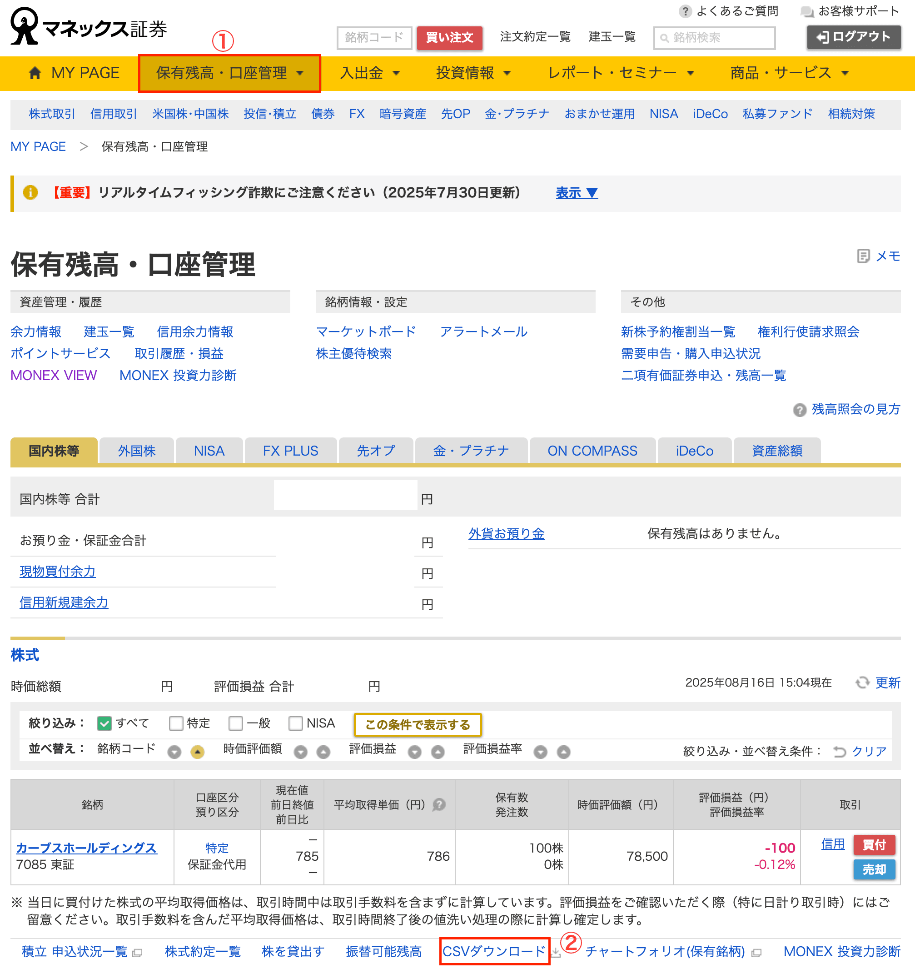This screenshot has height=974, width=915.
Task: Click the 売却 button for カーブス
Action: pos(874,869)
